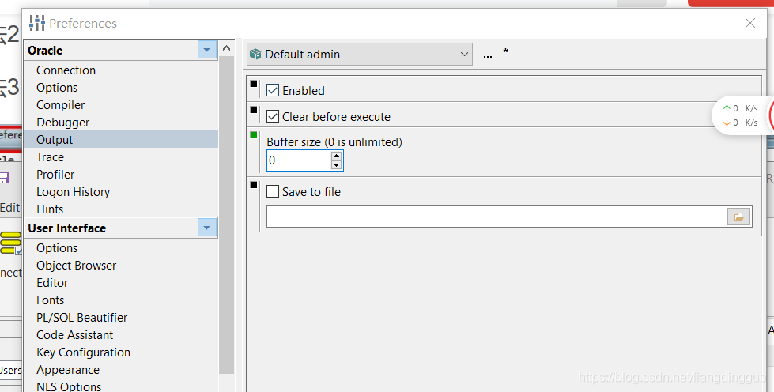Increase Buffer size with up spinner arrow
Viewport: 774px width, 392px height.
[x=337, y=156]
